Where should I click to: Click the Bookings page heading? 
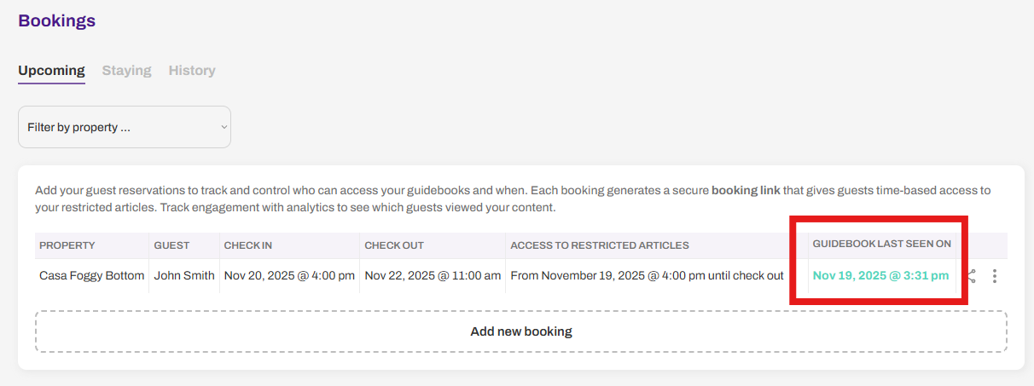[x=56, y=20]
